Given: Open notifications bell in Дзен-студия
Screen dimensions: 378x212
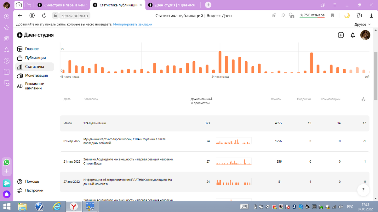Looking at the screenshot, I should (353, 35).
